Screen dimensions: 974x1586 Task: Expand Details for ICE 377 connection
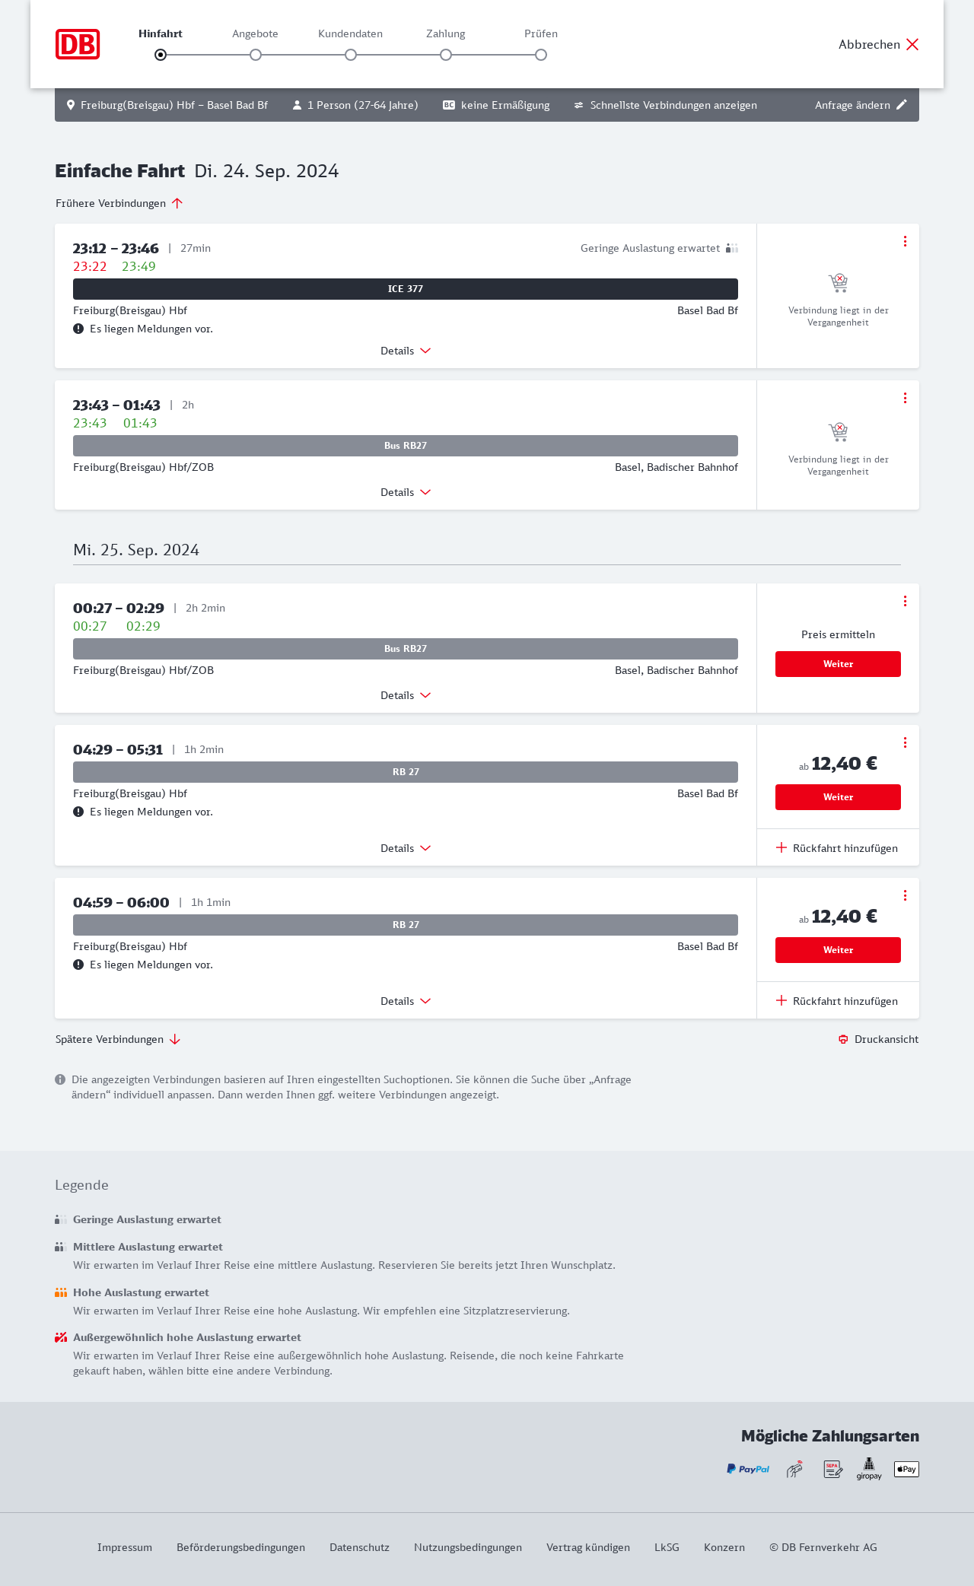(406, 351)
